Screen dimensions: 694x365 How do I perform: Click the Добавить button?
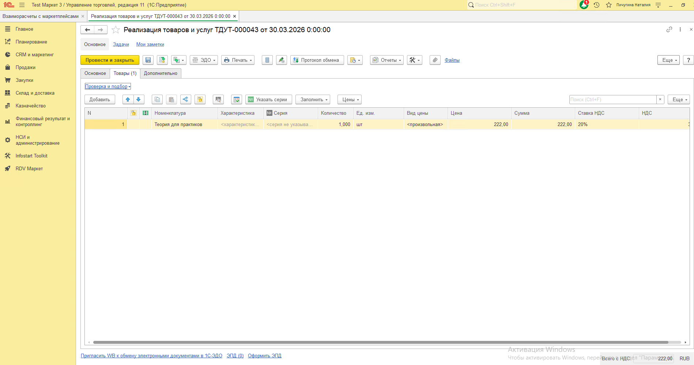pyautogui.click(x=100, y=100)
